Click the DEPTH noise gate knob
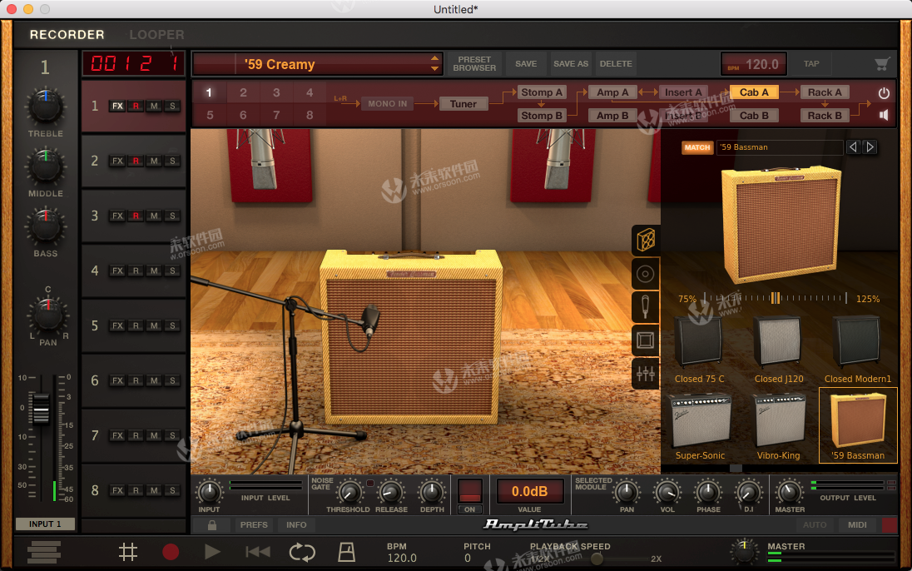 coord(432,493)
